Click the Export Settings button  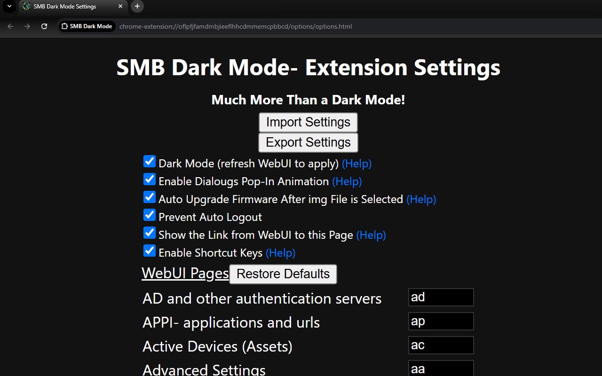click(x=308, y=142)
